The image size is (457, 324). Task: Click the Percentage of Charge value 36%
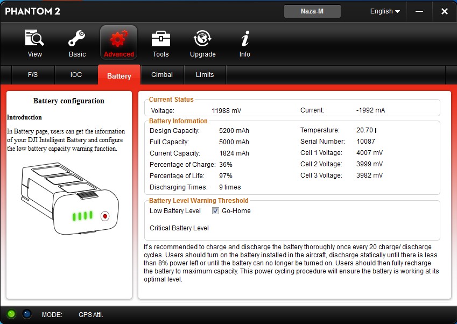tap(226, 165)
